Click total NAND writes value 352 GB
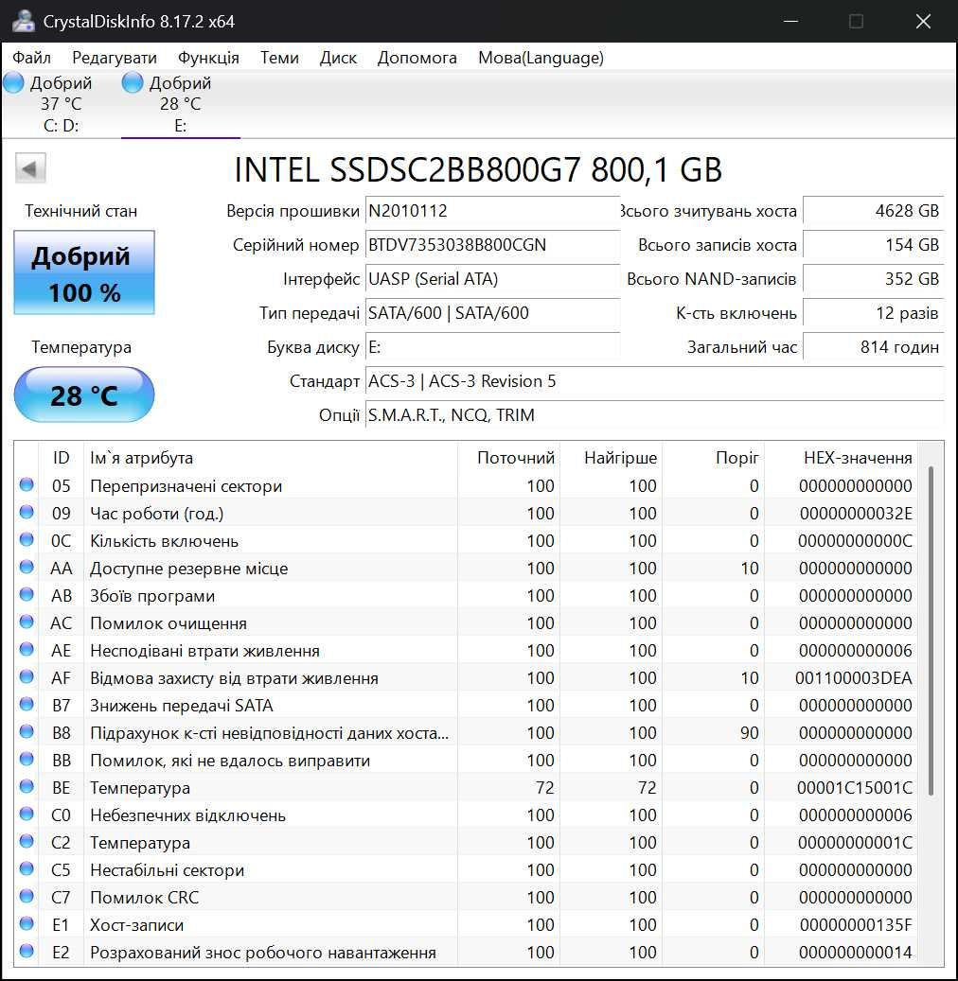The height and width of the screenshot is (981, 958). click(873, 278)
